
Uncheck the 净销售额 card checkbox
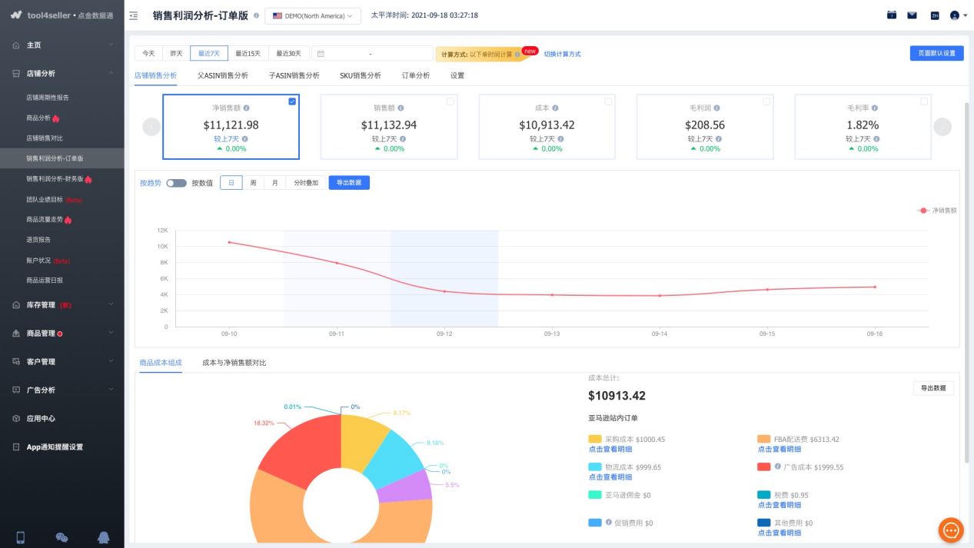pyautogui.click(x=292, y=101)
